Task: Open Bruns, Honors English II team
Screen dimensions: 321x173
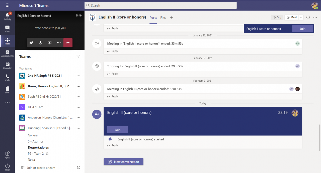Action: point(45,86)
